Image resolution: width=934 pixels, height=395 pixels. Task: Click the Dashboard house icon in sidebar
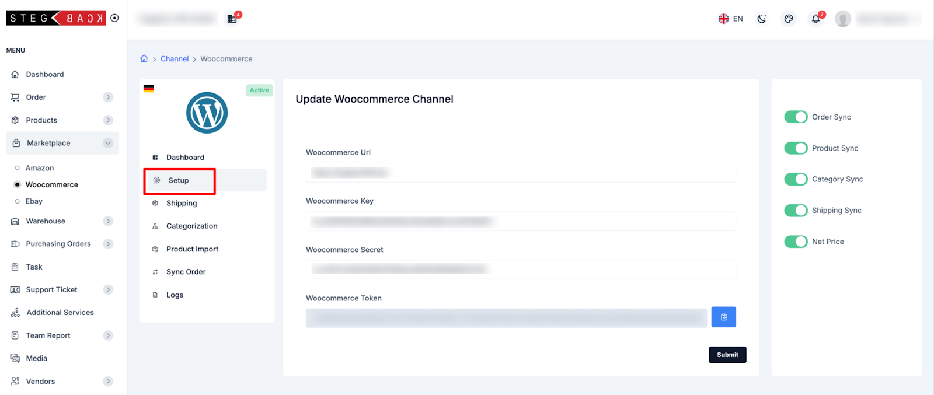pyautogui.click(x=15, y=74)
